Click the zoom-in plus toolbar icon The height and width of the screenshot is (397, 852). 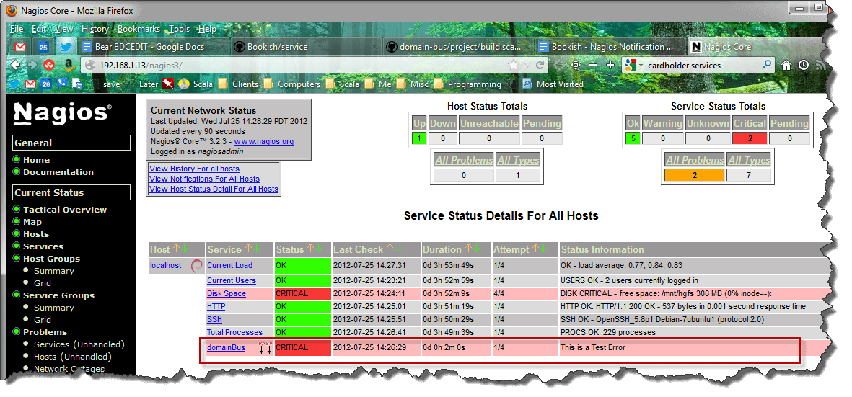coord(610,65)
